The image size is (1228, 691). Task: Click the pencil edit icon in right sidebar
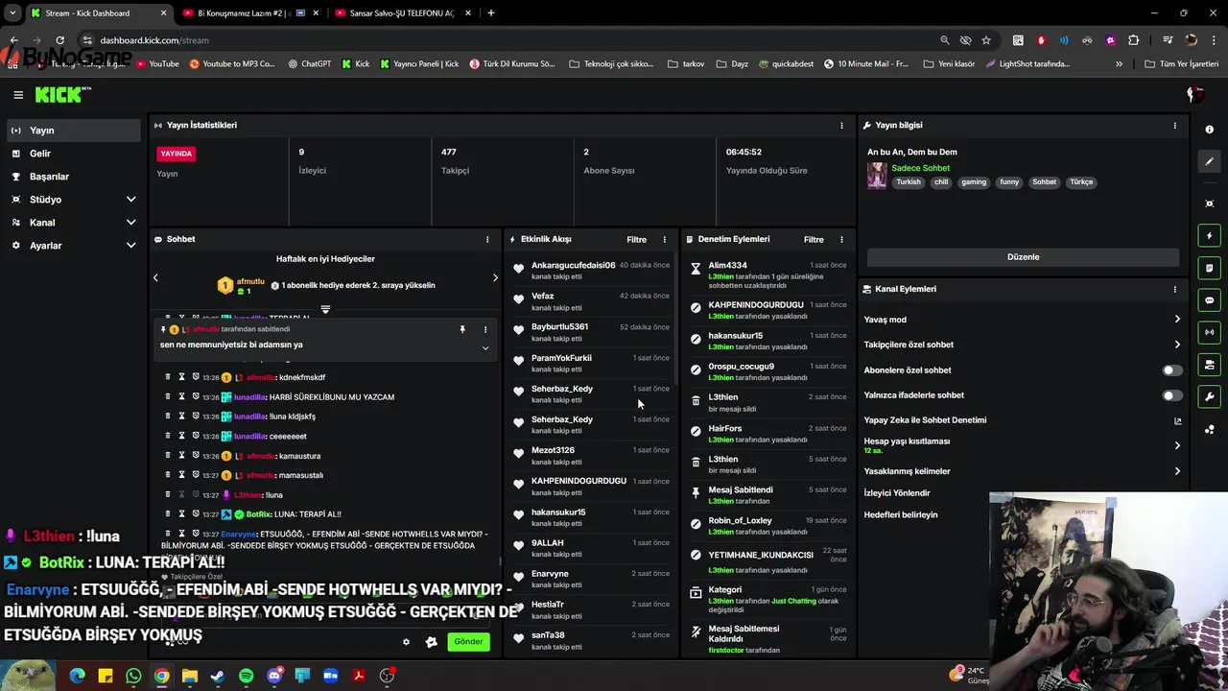[1209, 162]
